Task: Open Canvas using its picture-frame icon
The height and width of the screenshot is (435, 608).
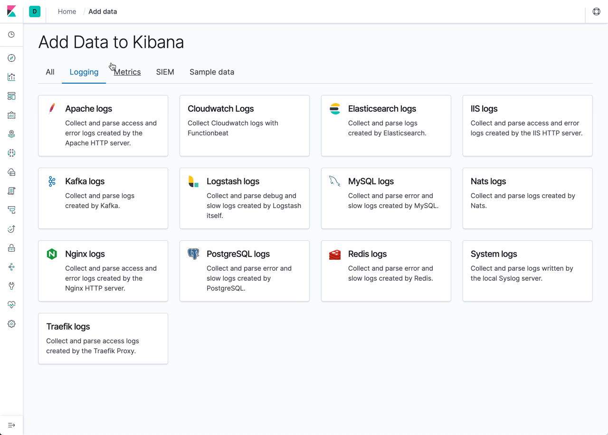Action: (11, 114)
